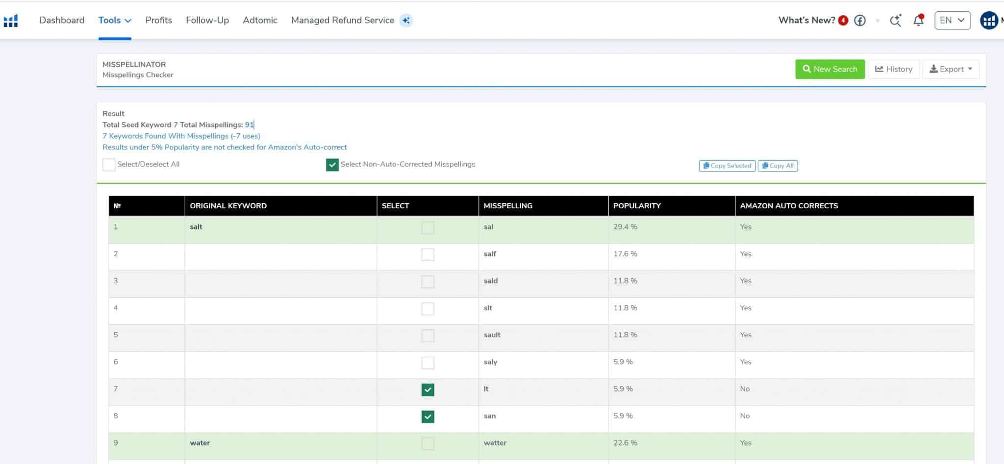Check the box for misspelling sald
This screenshot has height=464, width=1004.
(428, 282)
